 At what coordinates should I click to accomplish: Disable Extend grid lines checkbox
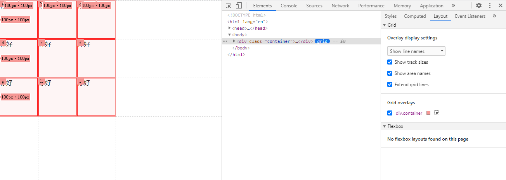390,85
